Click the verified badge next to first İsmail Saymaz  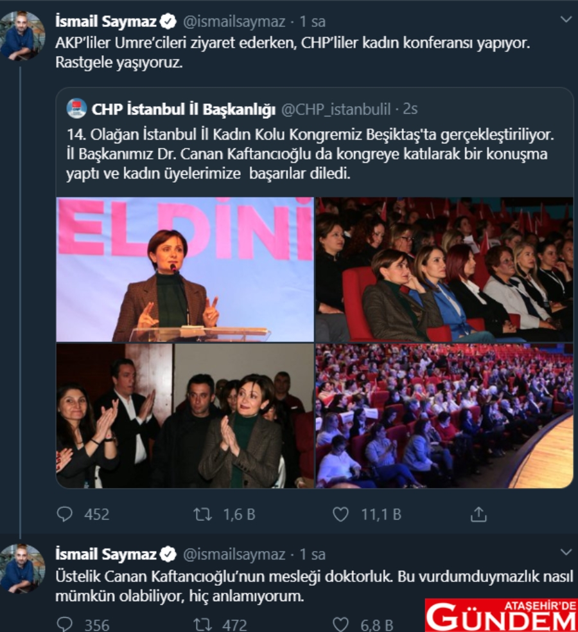tap(168, 21)
